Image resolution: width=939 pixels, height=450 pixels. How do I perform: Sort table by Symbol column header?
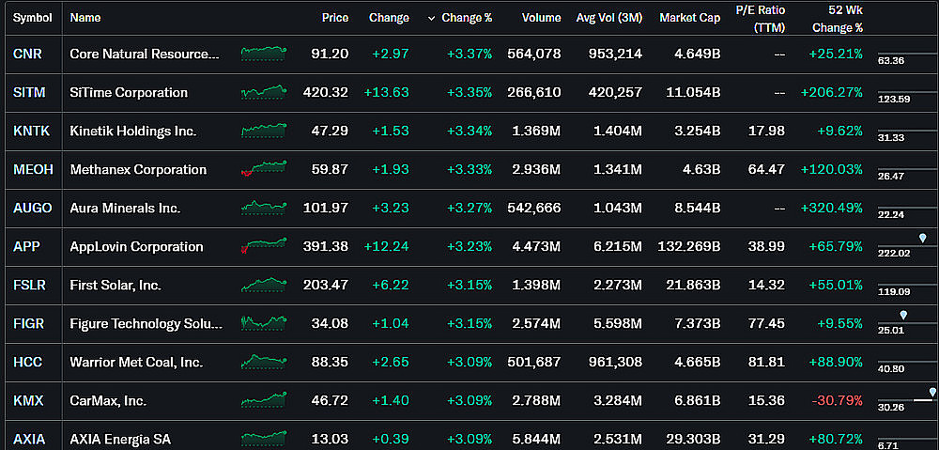tap(32, 18)
